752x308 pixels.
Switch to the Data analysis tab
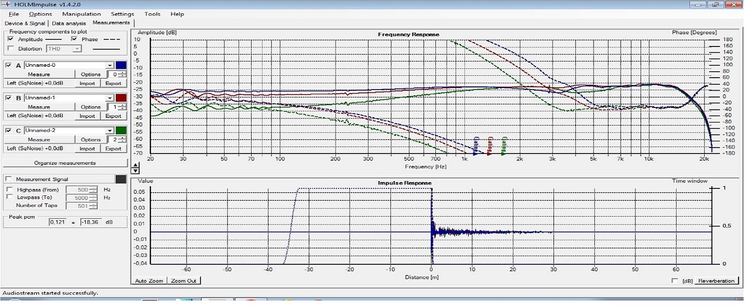click(x=69, y=23)
